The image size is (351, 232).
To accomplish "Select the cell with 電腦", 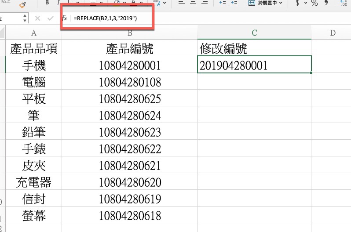I will tap(33, 81).
